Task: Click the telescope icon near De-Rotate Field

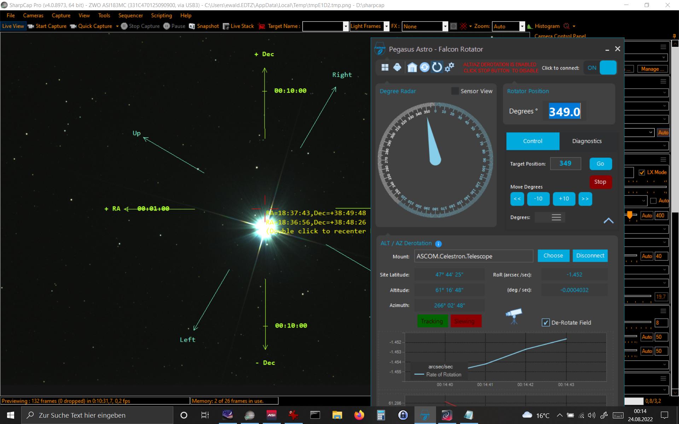Action: point(514,316)
